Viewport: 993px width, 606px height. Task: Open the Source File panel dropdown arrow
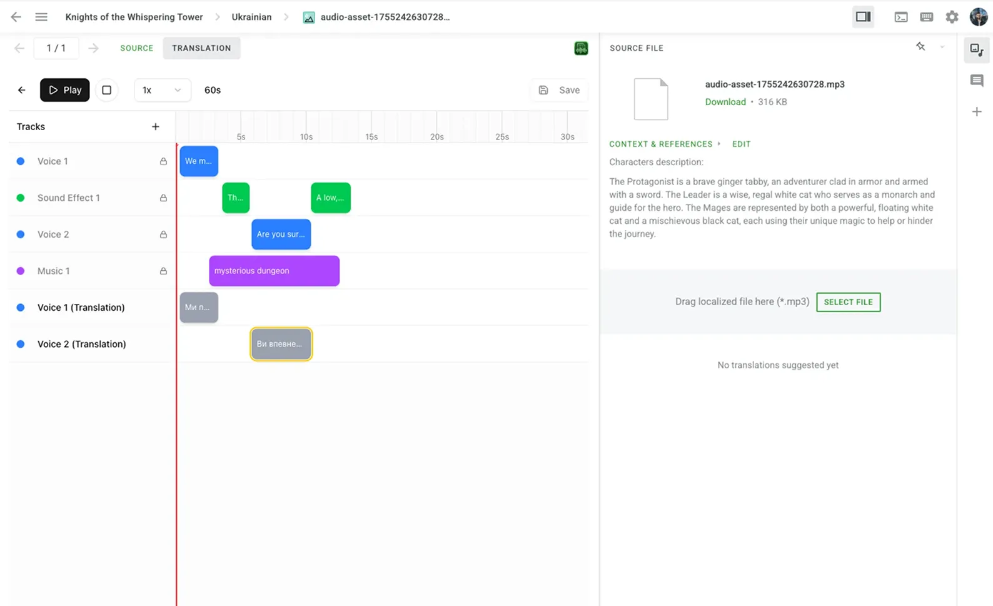pyautogui.click(x=942, y=47)
